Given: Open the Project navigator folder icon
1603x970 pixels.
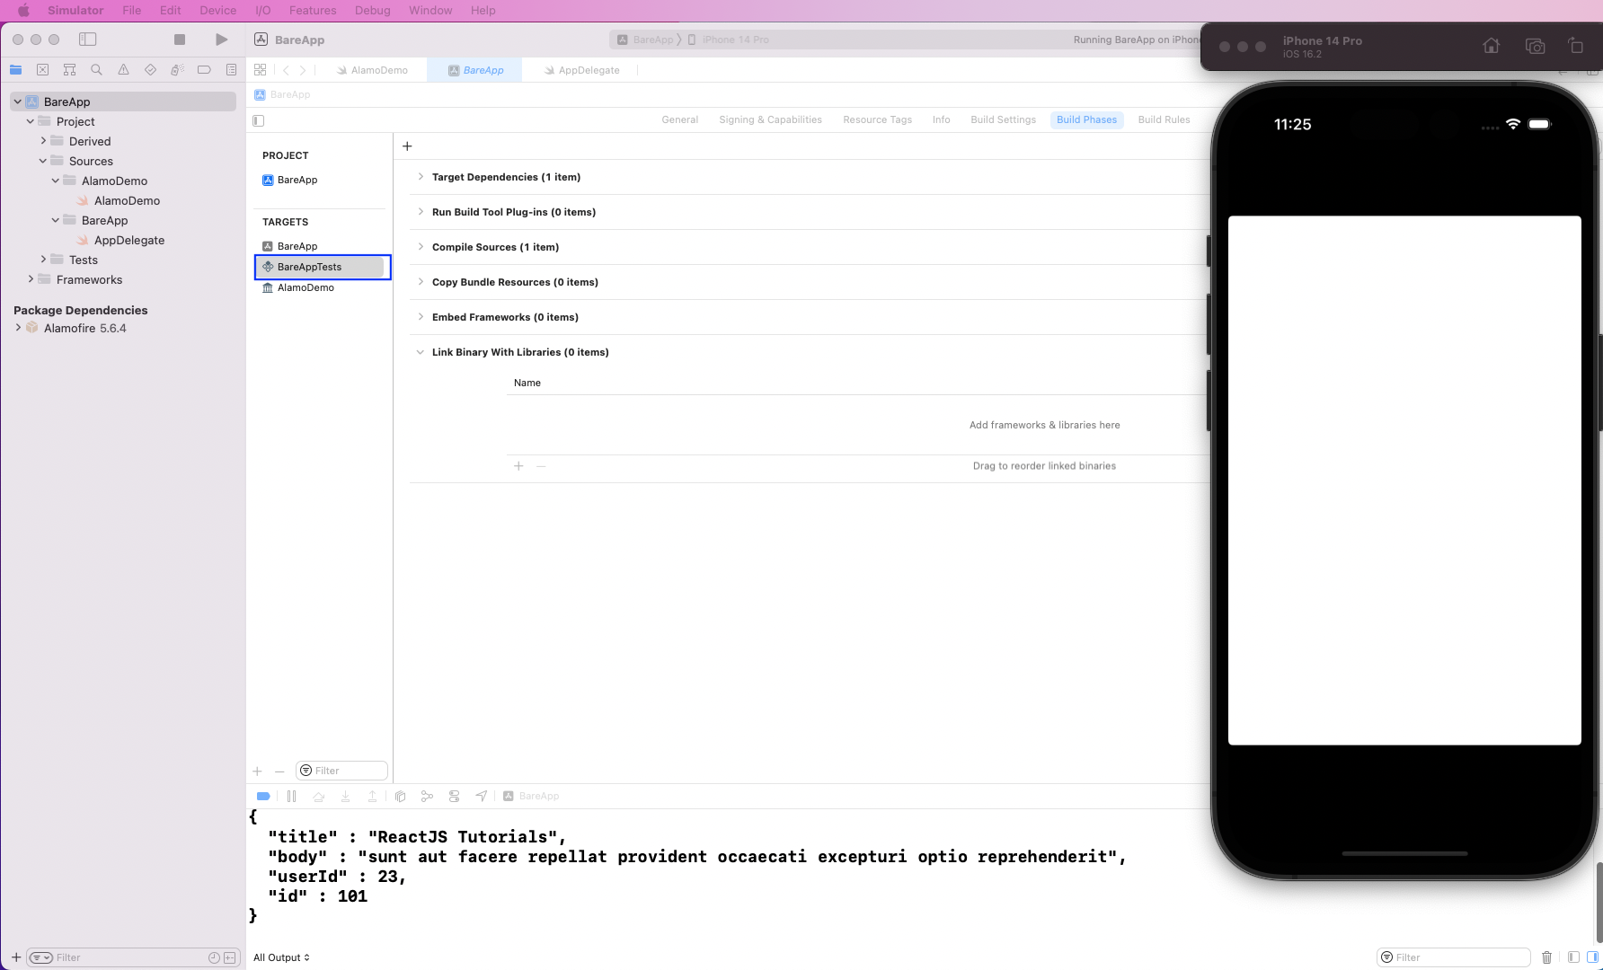Looking at the screenshot, I should click(15, 70).
